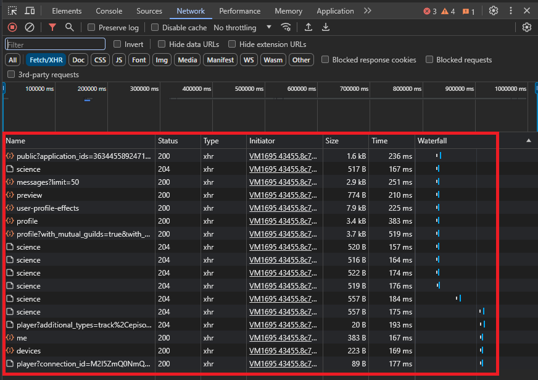Stop recording network log
538x380 pixels.
coord(12,27)
